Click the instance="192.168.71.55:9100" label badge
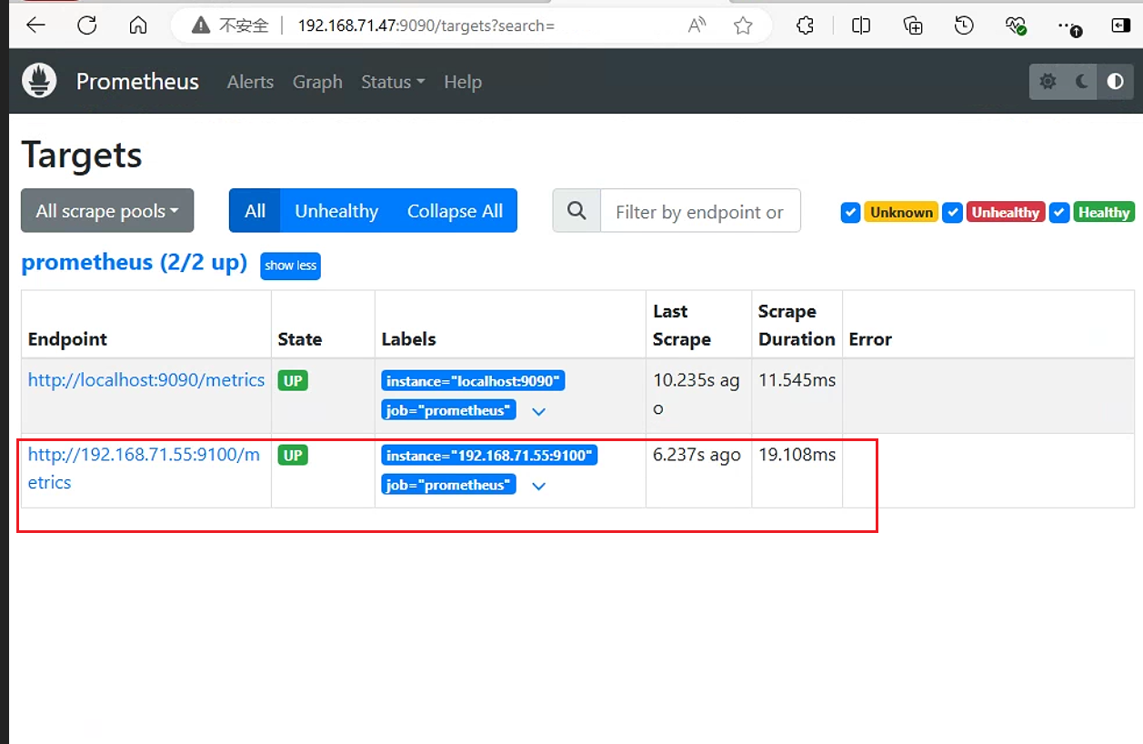 (x=489, y=455)
